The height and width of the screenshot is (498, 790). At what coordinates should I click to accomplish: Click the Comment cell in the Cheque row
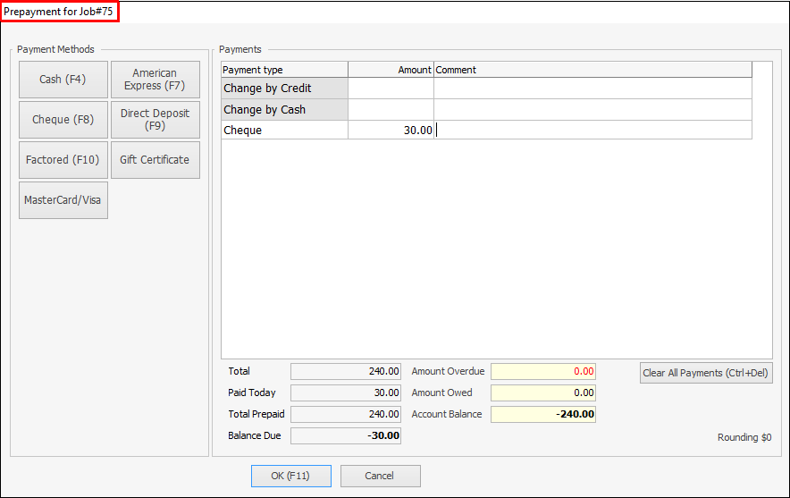[592, 131]
